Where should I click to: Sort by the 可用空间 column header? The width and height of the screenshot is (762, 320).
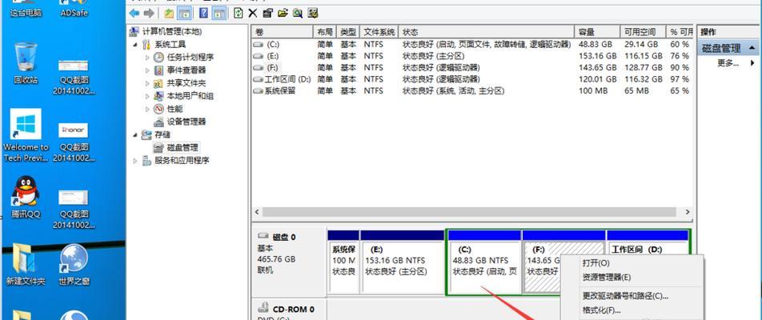point(643,32)
